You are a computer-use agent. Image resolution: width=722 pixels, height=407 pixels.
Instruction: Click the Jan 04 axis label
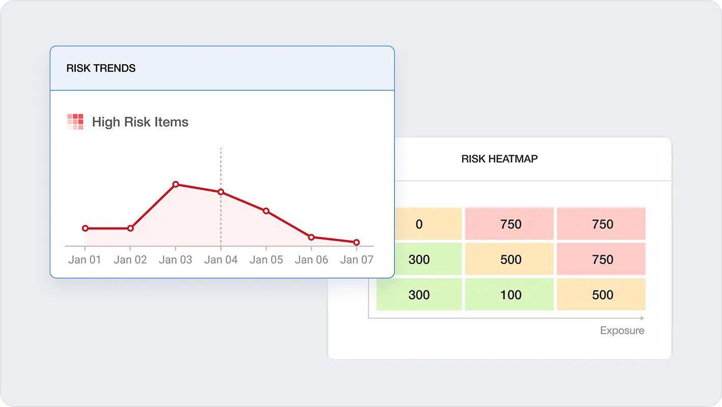[221, 259]
